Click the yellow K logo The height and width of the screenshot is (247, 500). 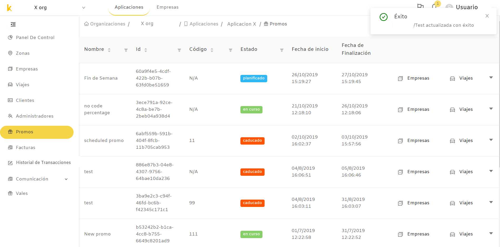[x=9, y=8]
